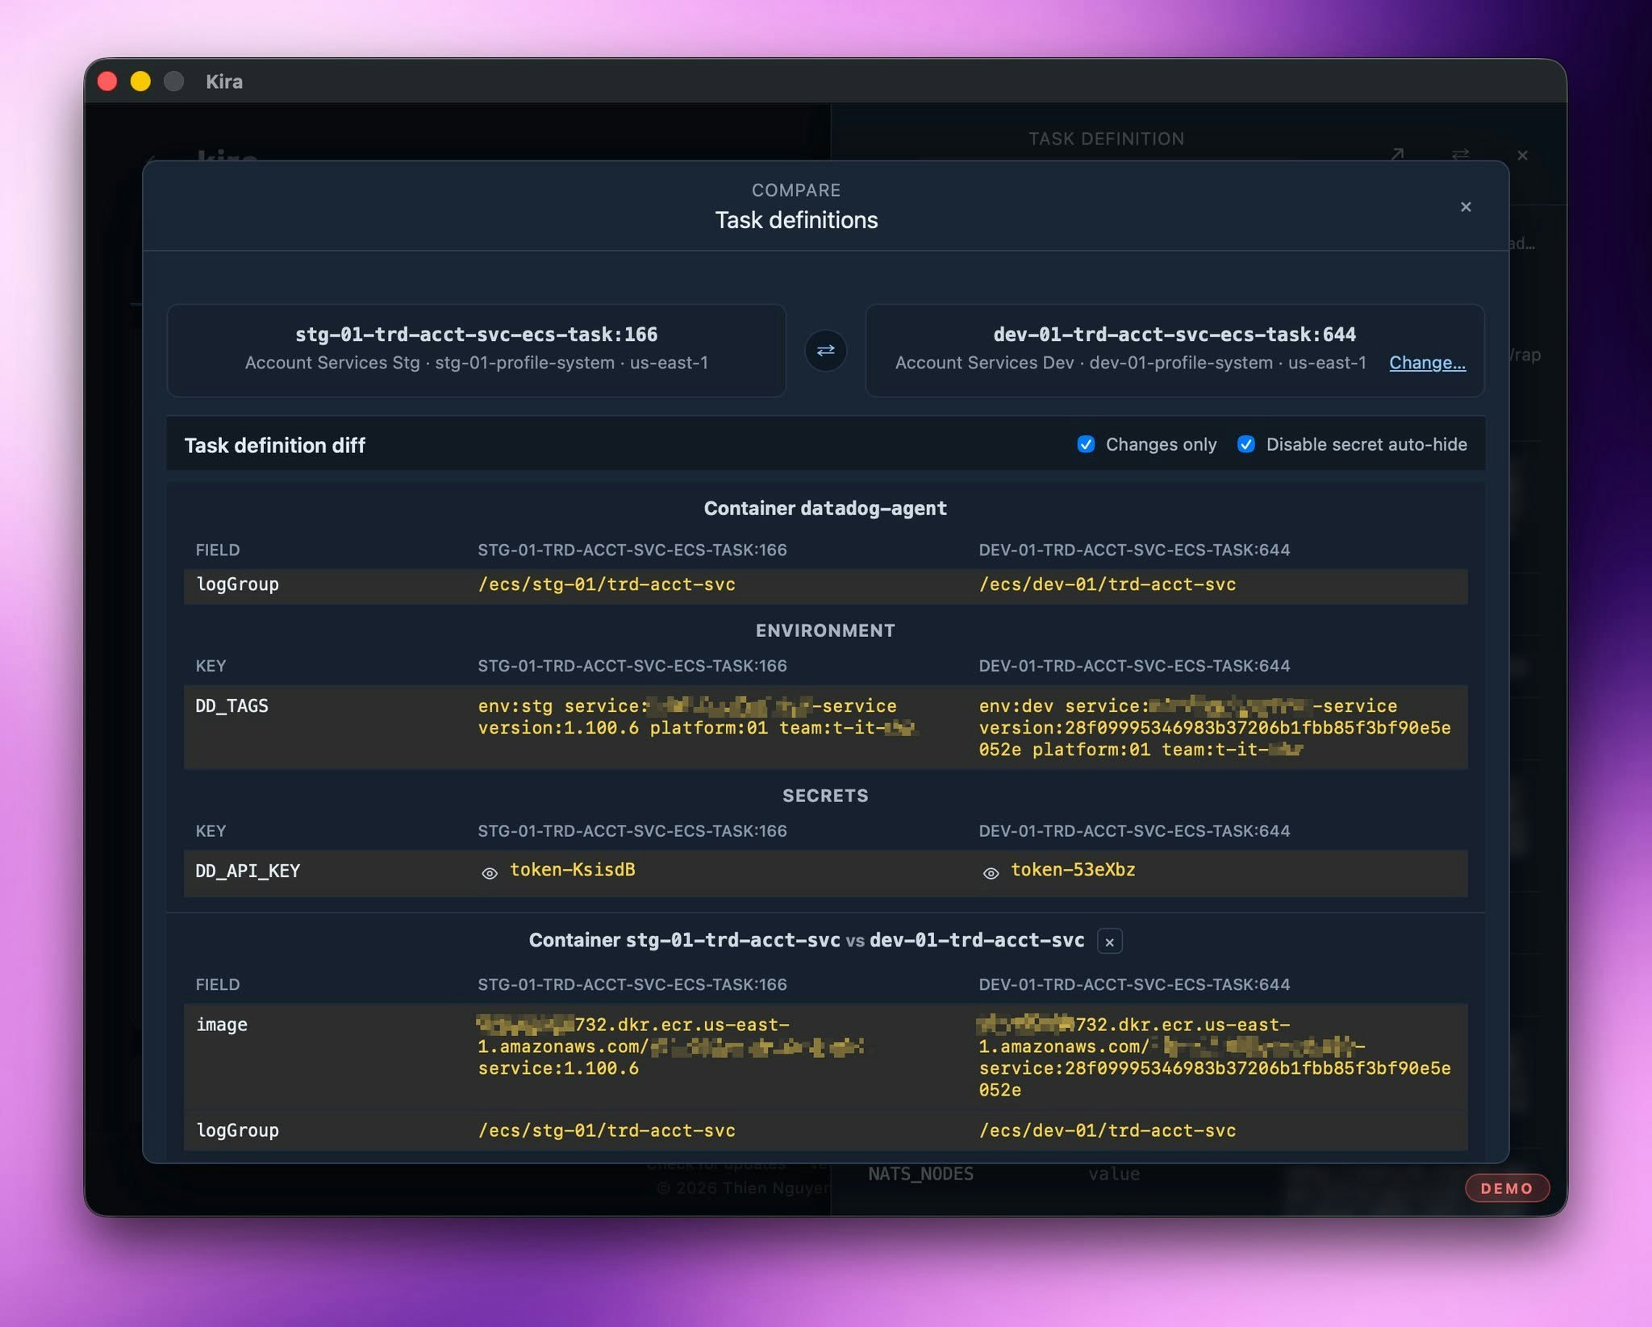Toggle the Changes only checkbox
Image resolution: width=1652 pixels, height=1327 pixels.
[1086, 444]
